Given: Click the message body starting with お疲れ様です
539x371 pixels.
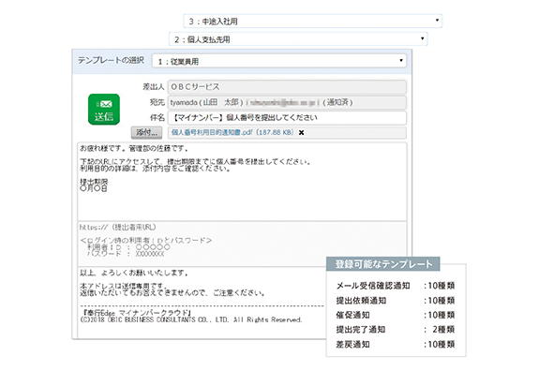Looking at the screenshot, I should (x=243, y=182).
